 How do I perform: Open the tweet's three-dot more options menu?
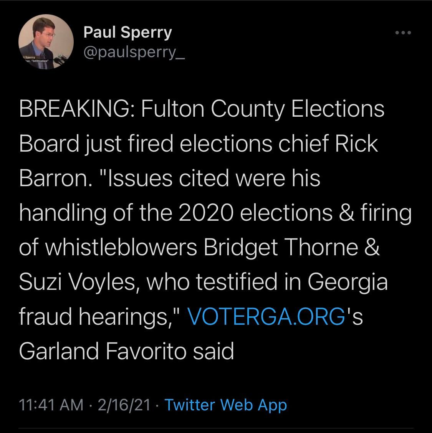[404, 33]
